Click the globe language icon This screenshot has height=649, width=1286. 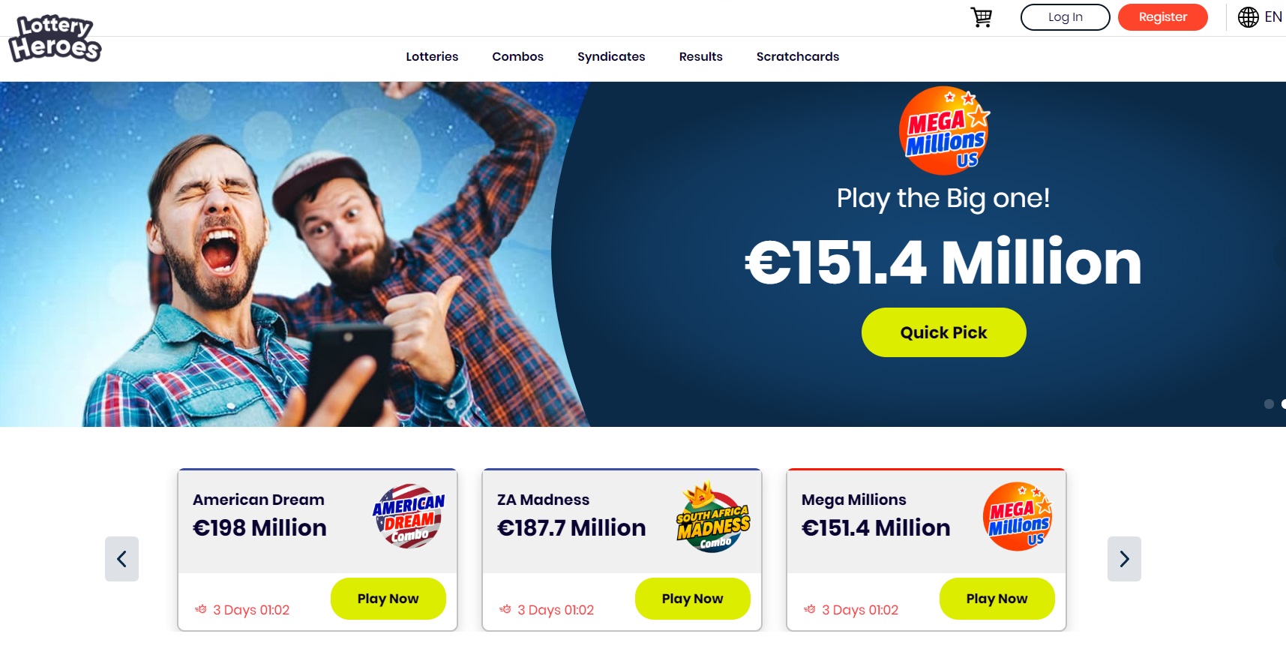1249,17
